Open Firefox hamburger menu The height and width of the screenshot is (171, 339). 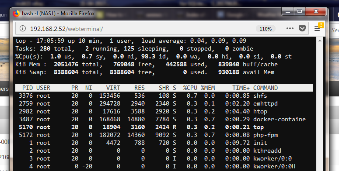click(317, 28)
